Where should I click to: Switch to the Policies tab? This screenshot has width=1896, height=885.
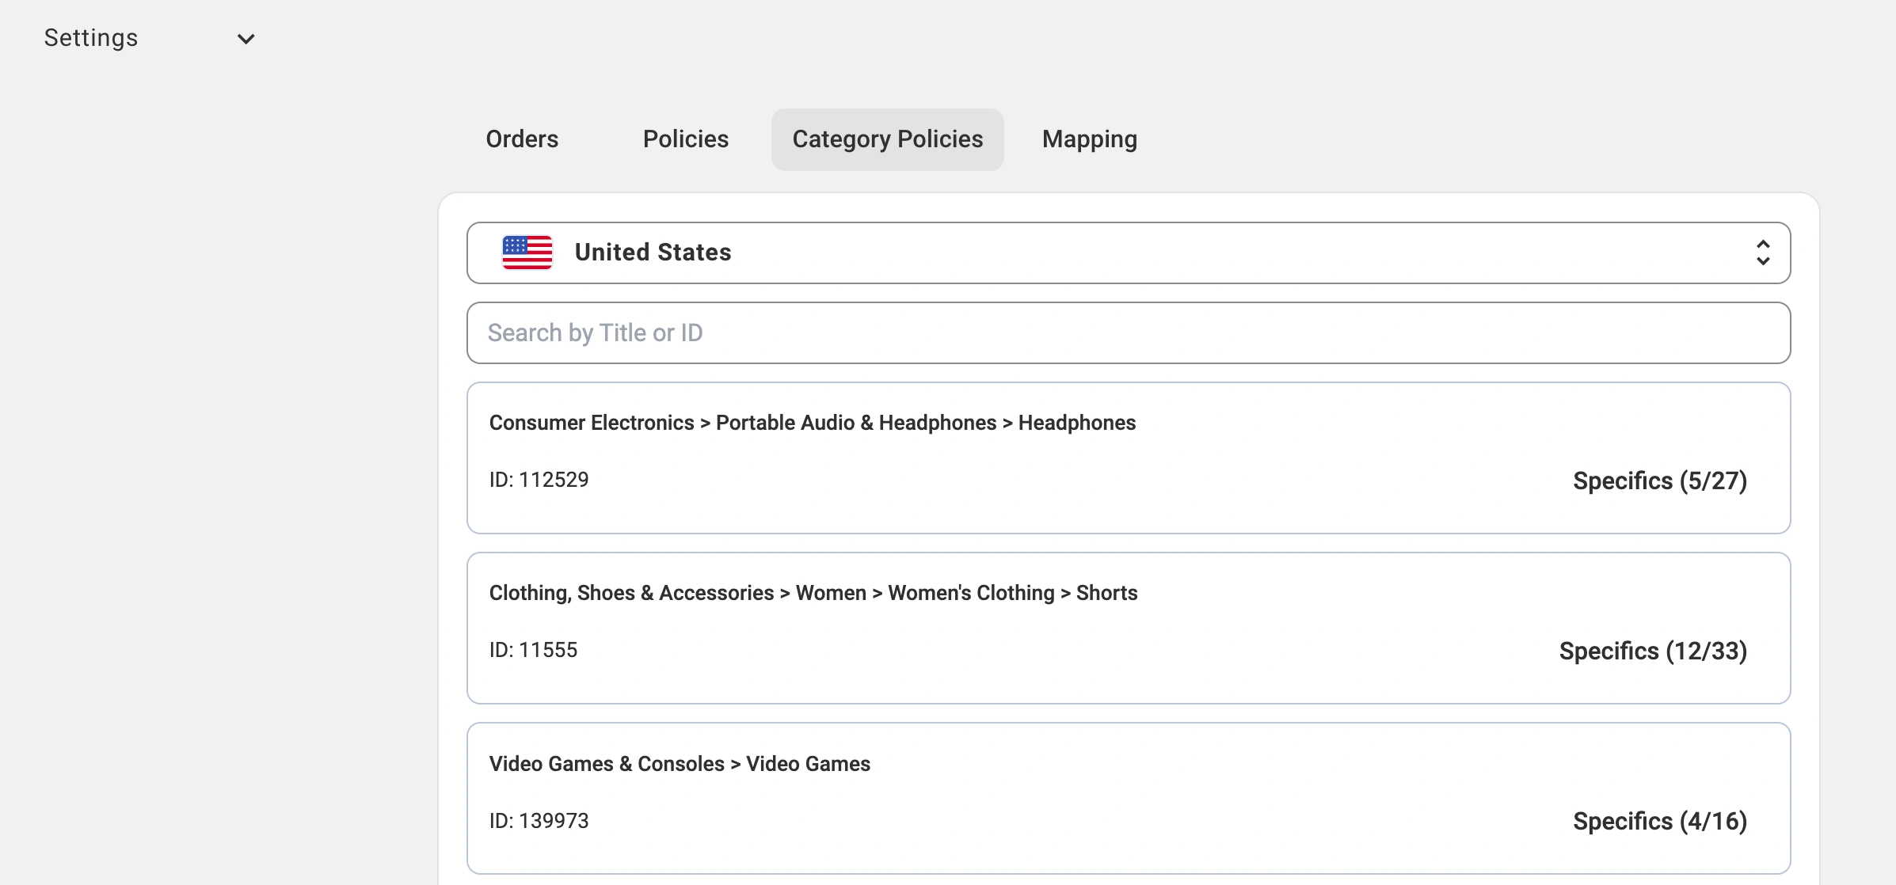pos(685,139)
